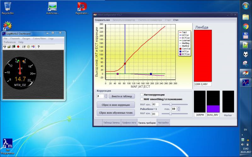Click the max. field showing 10

coord(174,109)
